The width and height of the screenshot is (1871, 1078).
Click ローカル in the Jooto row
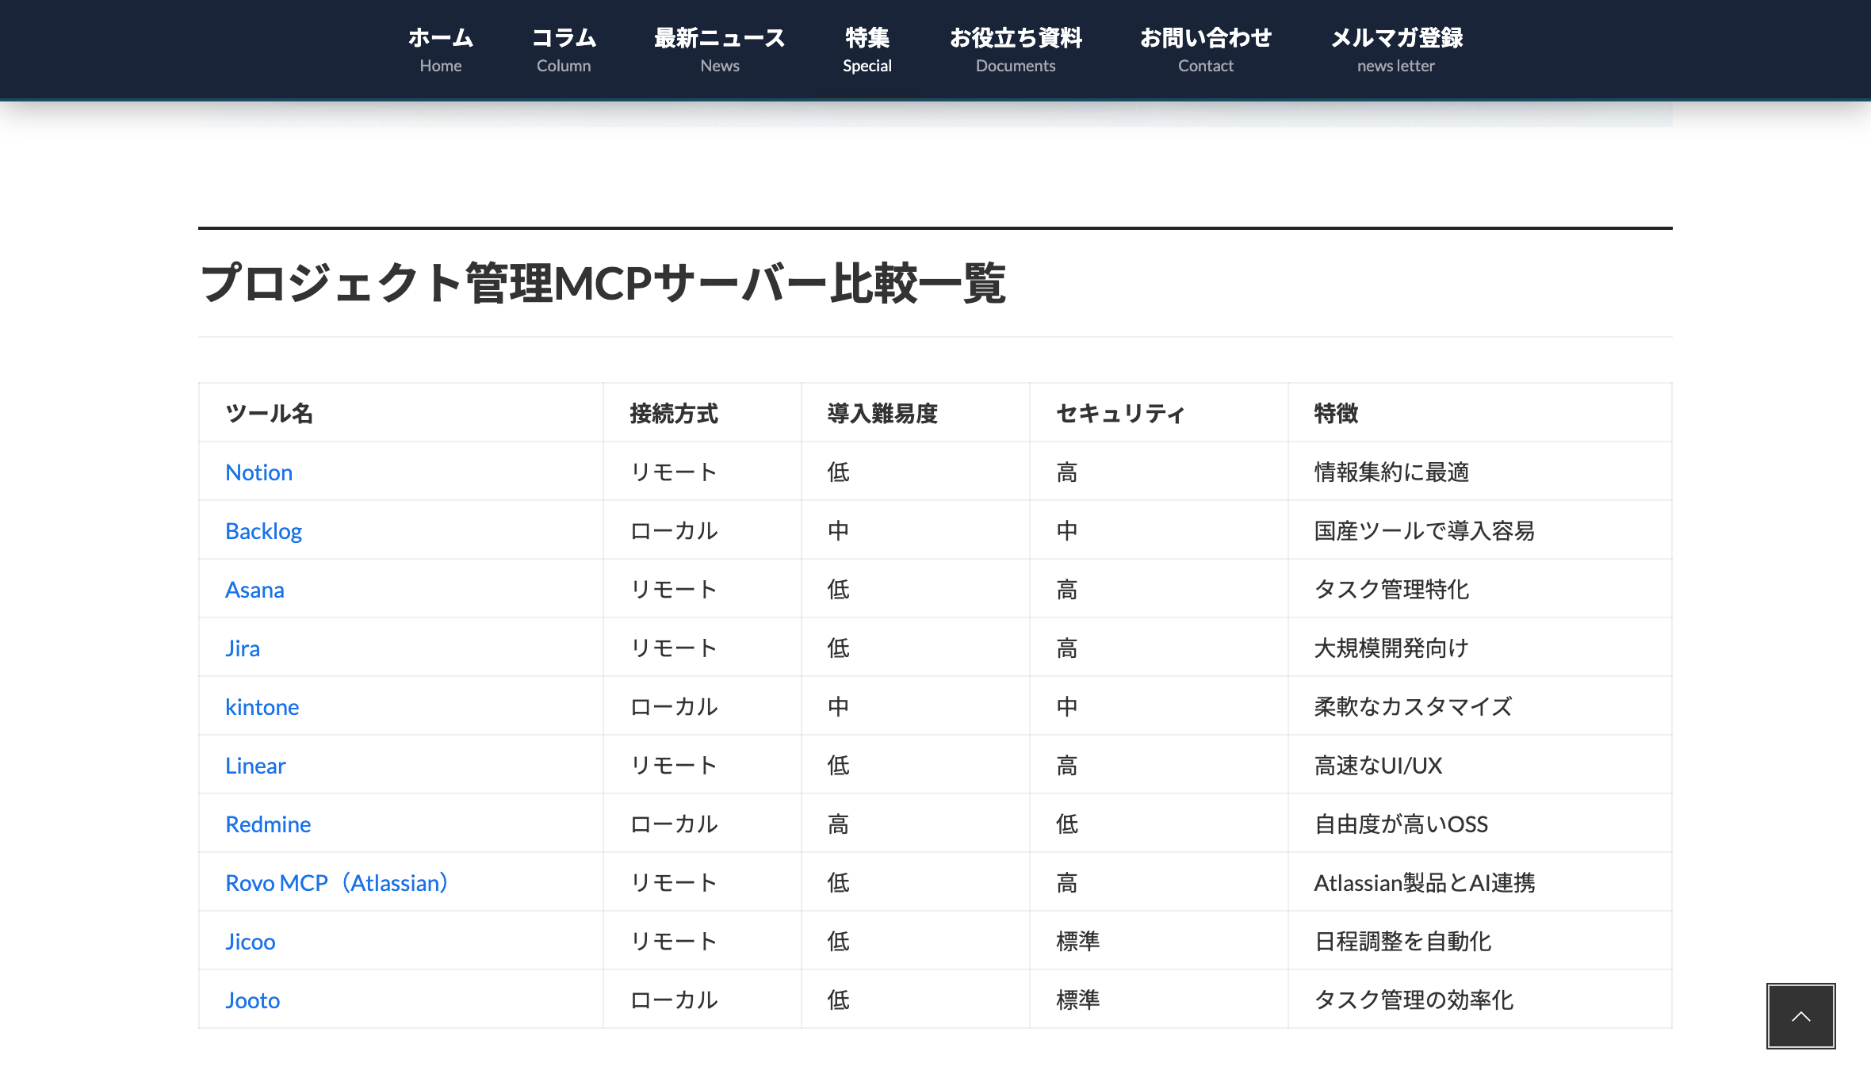pyautogui.click(x=673, y=1000)
